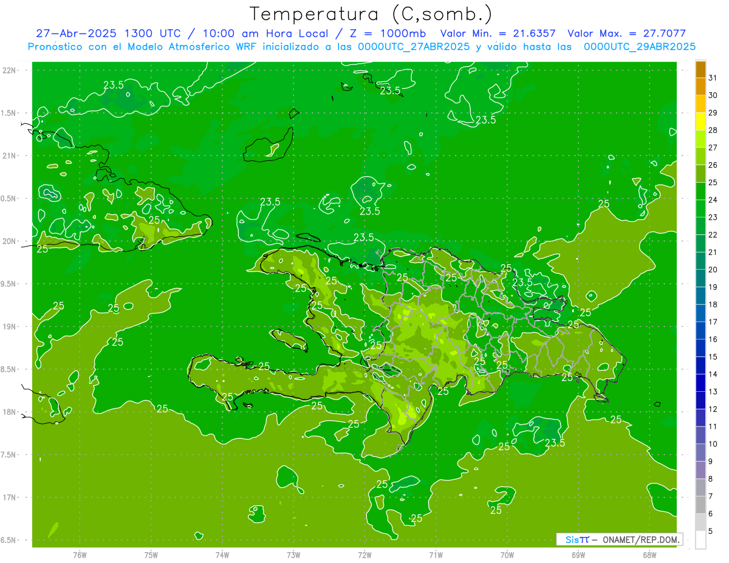The height and width of the screenshot is (563, 729).
Task: Click the '72W' longitude axis label
Action: (364, 554)
